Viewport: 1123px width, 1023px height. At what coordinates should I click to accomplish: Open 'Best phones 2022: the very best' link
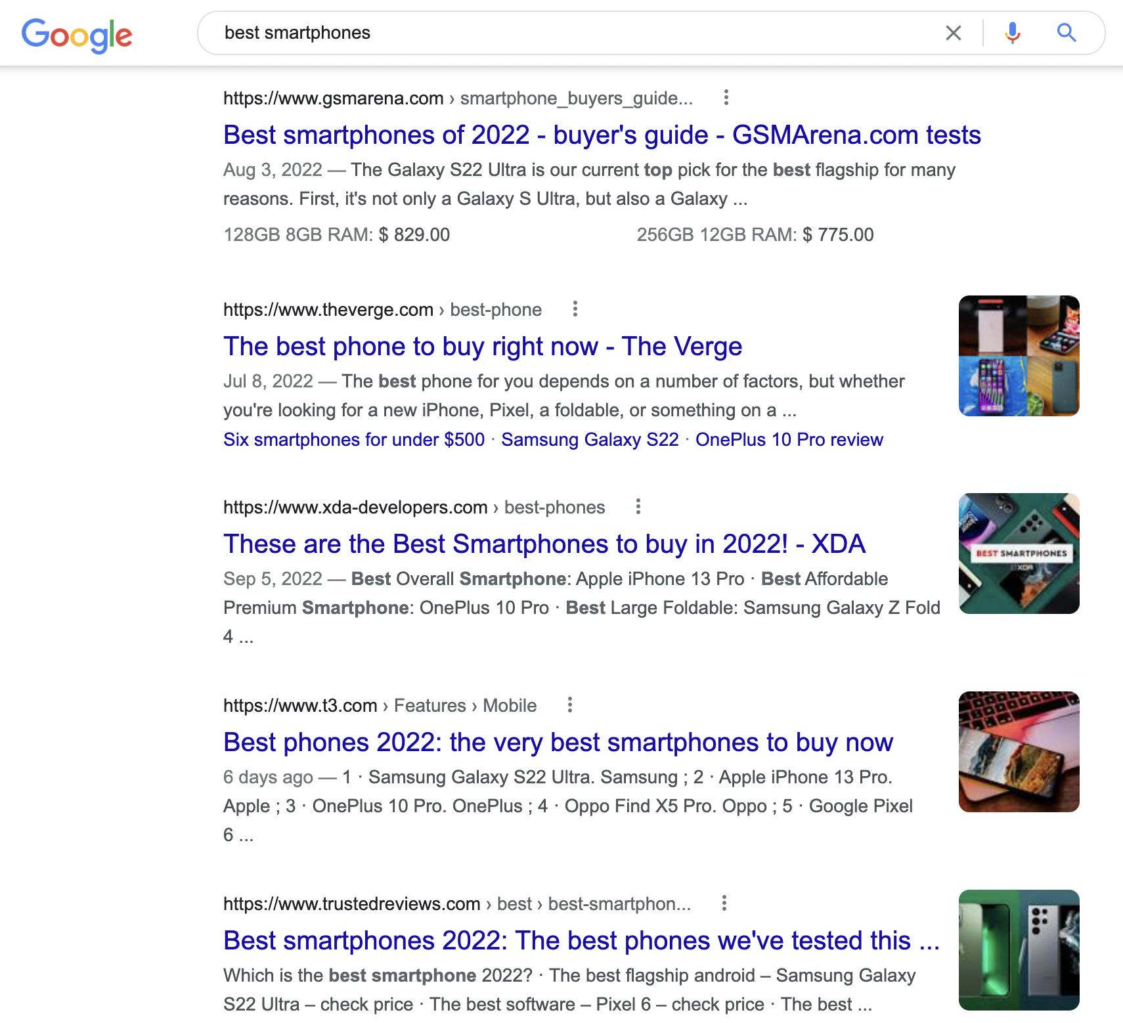click(558, 743)
